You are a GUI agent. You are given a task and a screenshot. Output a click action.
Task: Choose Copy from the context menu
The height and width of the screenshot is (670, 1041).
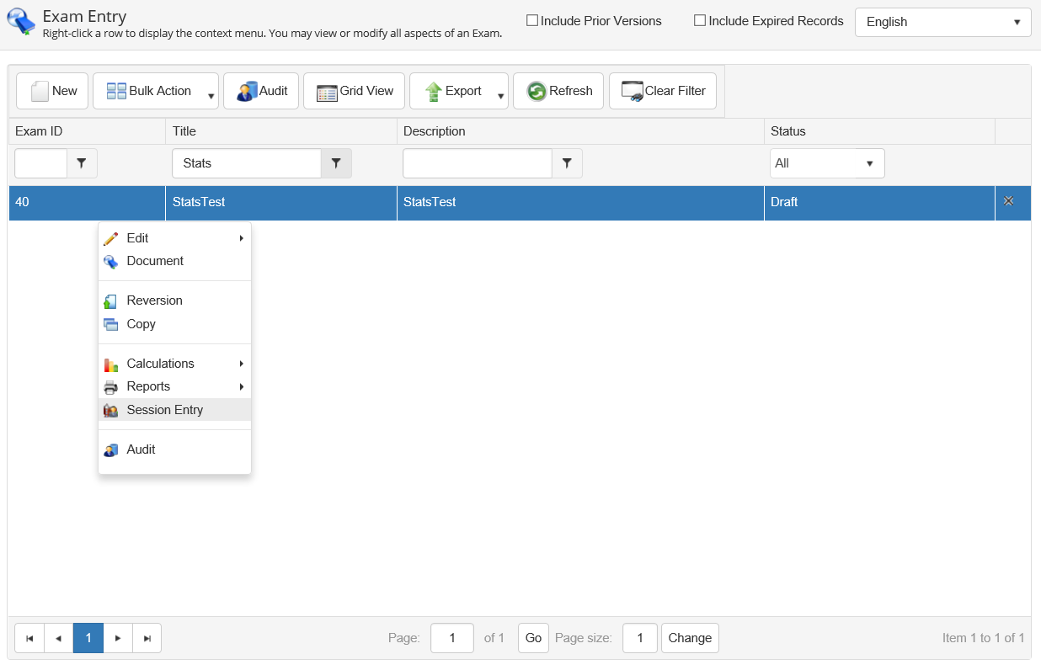tap(141, 324)
